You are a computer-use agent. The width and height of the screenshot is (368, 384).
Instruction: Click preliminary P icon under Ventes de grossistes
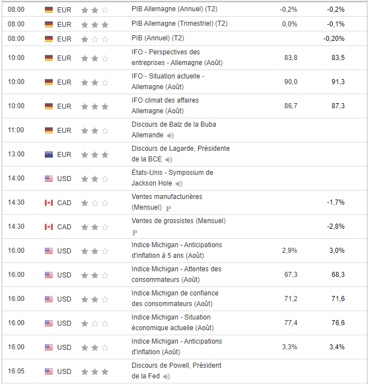[x=135, y=232]
